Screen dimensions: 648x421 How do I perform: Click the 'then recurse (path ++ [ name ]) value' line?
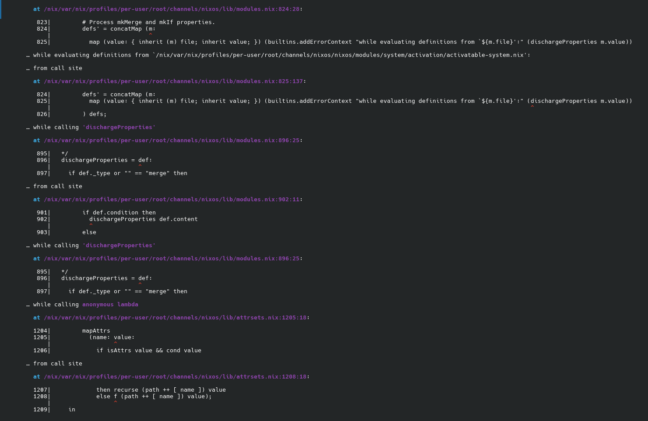(x=161, y=389)
